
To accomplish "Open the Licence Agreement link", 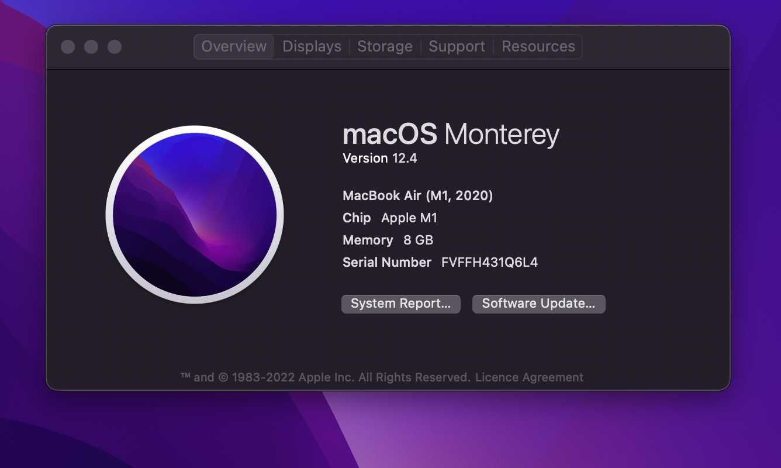I will coord(529,377).
